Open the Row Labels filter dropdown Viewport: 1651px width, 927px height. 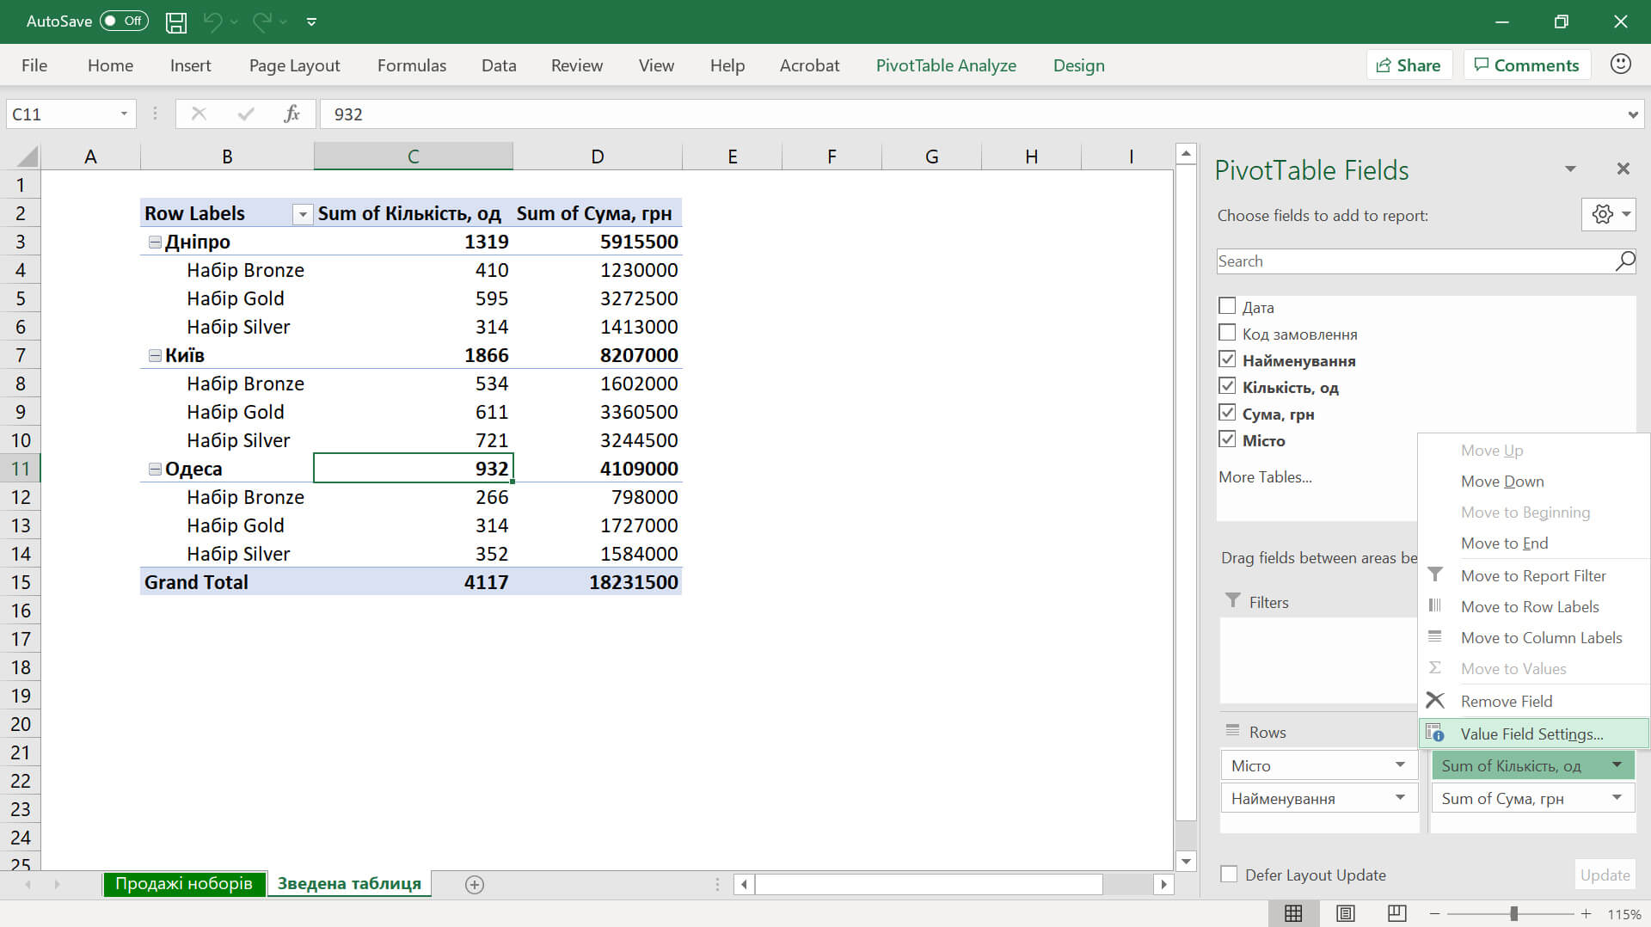(x=302, y=214)
